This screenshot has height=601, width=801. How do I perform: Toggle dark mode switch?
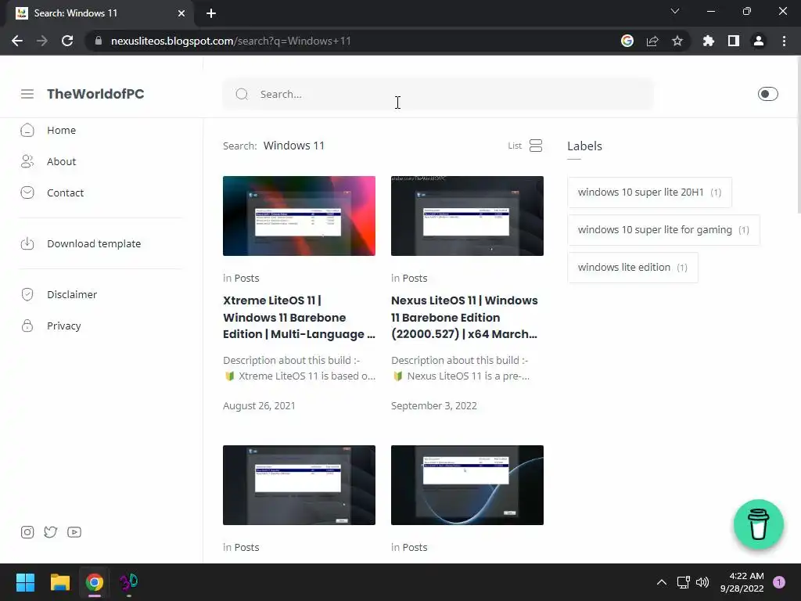coord(768,94)
